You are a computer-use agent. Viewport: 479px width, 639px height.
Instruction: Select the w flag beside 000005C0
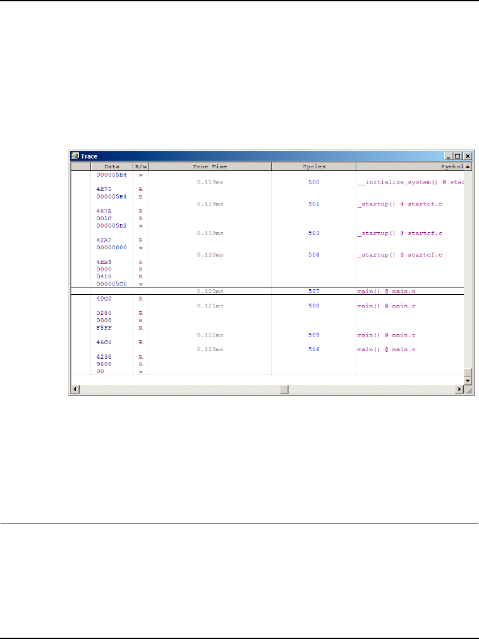pos(141,285)
